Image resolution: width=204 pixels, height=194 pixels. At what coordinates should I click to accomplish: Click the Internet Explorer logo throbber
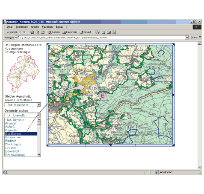[197, 27]
